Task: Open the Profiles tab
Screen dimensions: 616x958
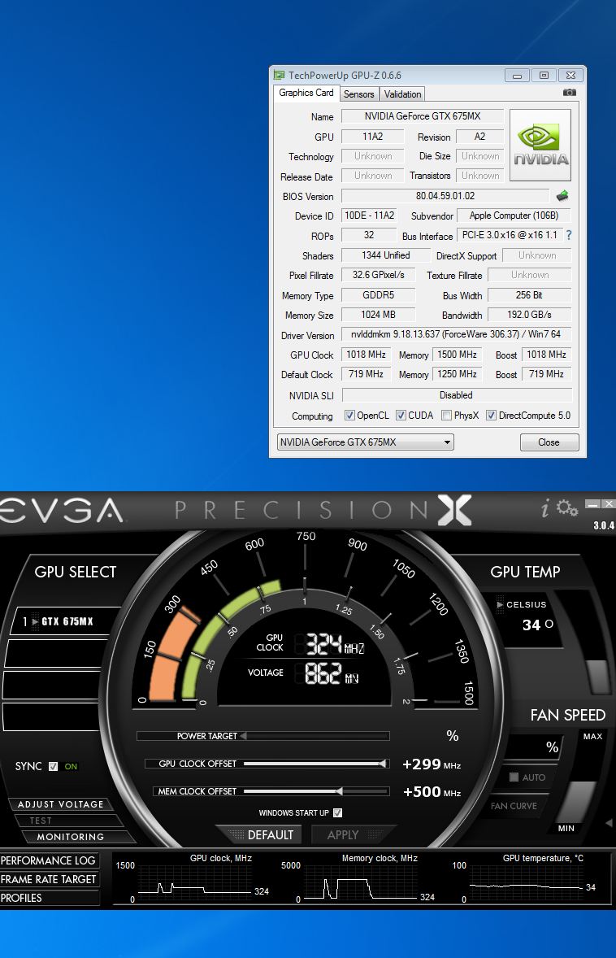Action: 49,898
